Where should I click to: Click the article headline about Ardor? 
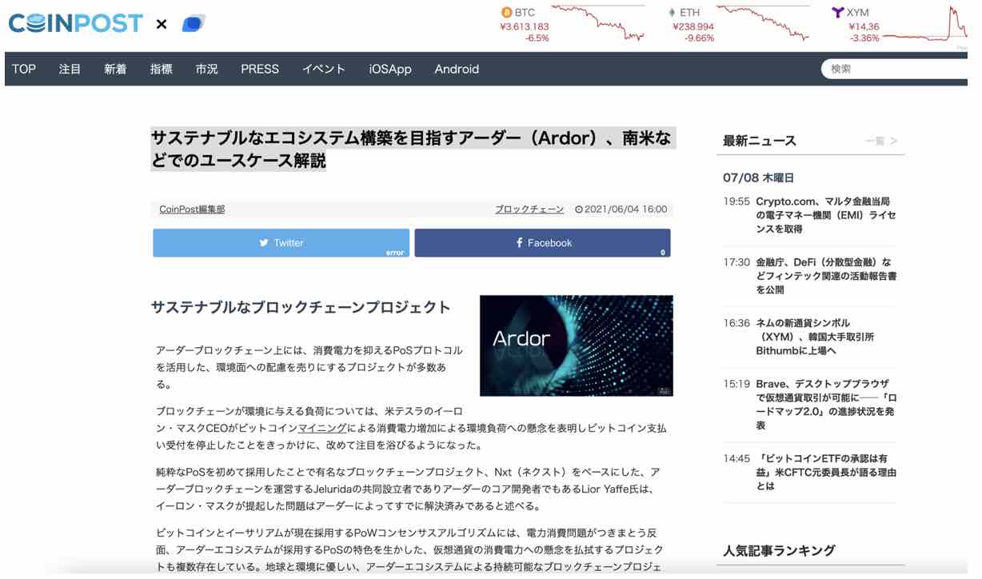[411, 149]
